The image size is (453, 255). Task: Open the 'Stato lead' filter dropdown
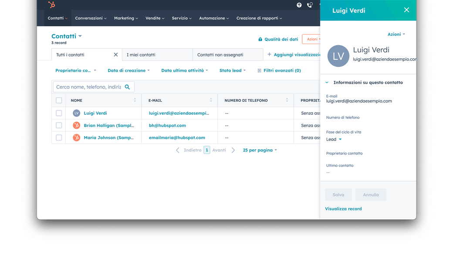click(x=233, y=70)
